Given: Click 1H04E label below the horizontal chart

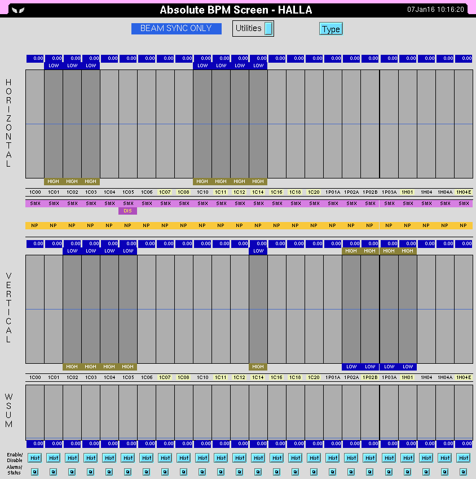Looking at the screenshot, I should (x=464, y=192).
